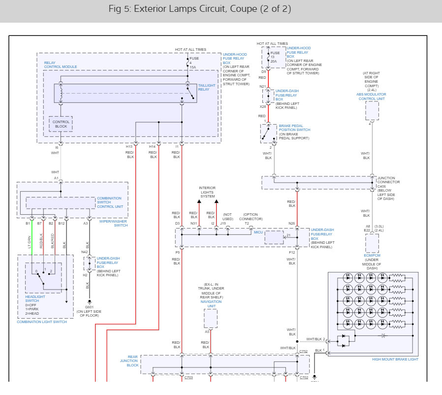
Task: Click the ground symbol below BLK 1 wire
Action: coord(315,377)
